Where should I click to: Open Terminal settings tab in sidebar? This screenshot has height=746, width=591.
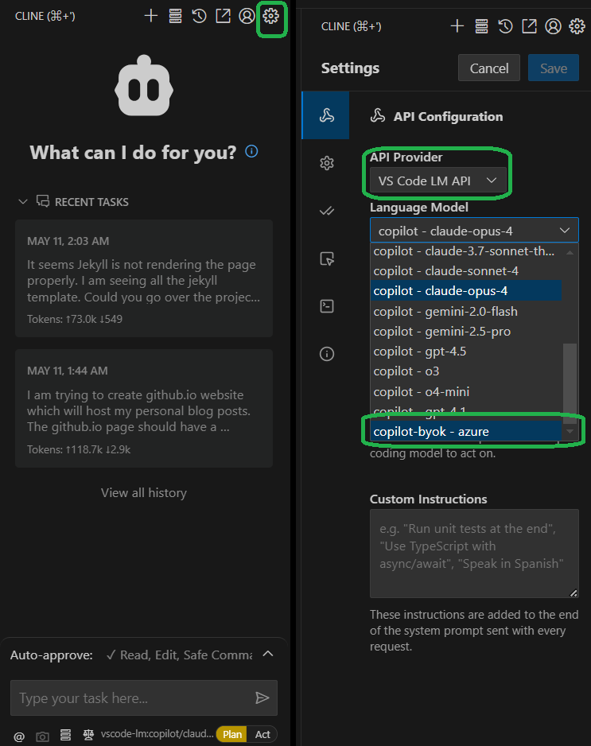pos(326,306)
